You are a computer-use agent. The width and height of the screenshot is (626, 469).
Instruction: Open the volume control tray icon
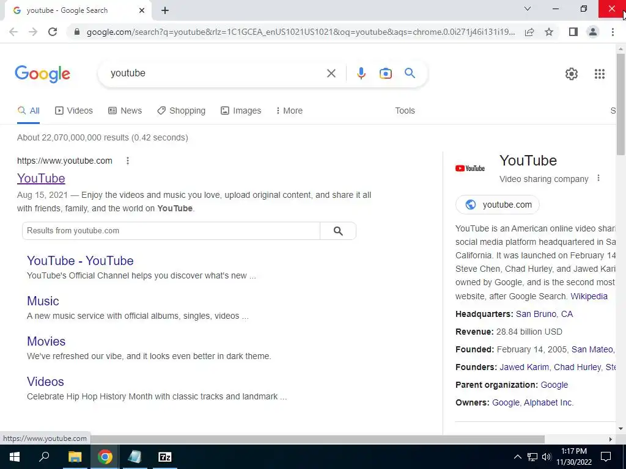pyautogui.click(x=547, y=457)
